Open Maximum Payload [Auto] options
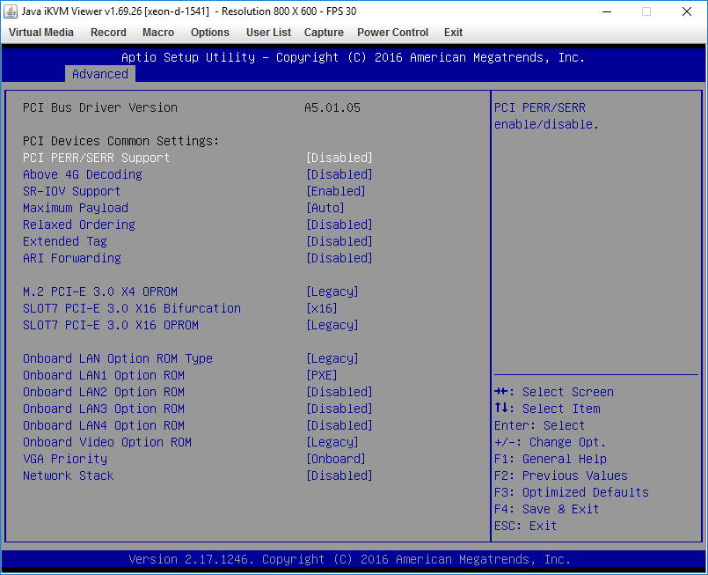The width and height of the screenshot is (708, 575). pyautogui.click(x=325, y=208)
